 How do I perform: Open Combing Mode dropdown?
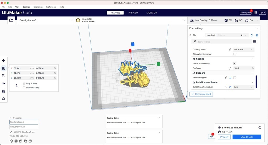tap(244, 49)
